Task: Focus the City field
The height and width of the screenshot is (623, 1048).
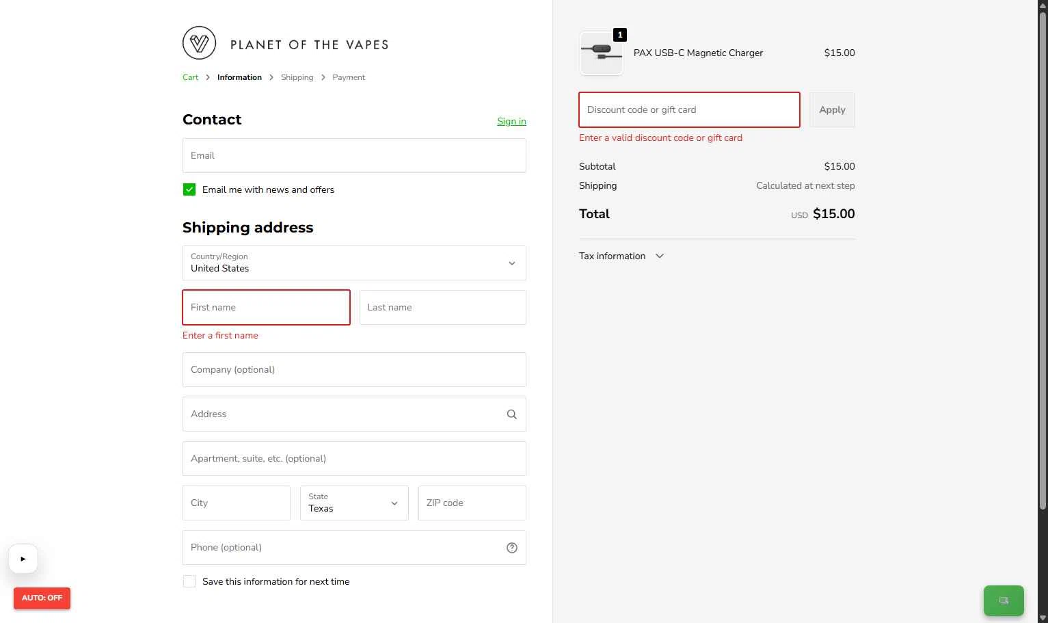Action: point(236,503)
